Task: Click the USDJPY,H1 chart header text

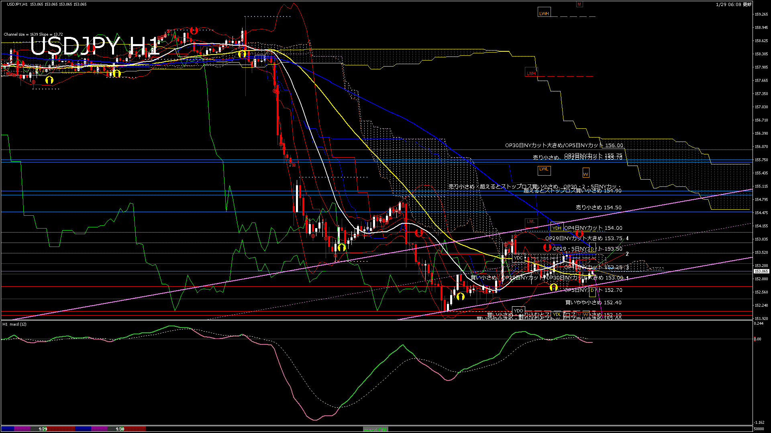Action: [17, 4]
